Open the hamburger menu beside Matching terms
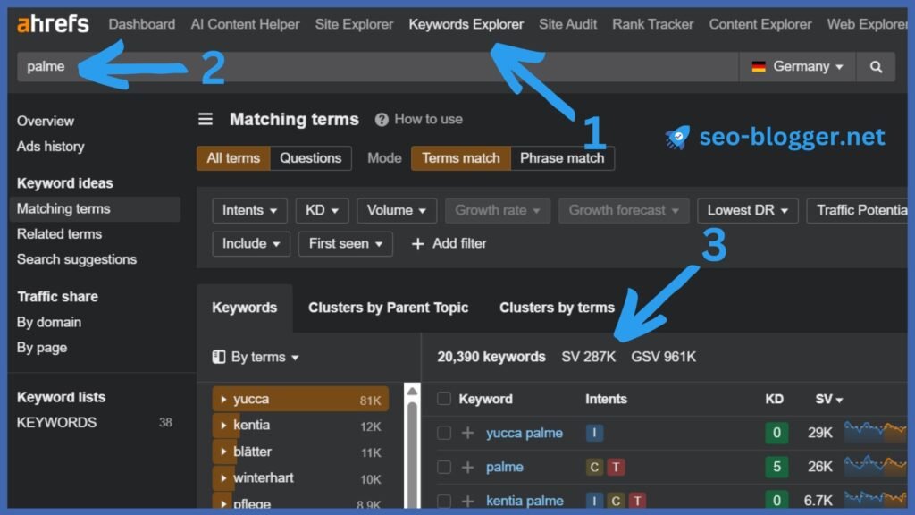The width and height of the screenshot is (915, 515). 206,119
